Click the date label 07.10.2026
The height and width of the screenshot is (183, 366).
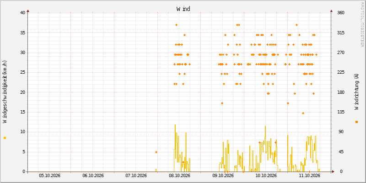(x=136, y=176)
